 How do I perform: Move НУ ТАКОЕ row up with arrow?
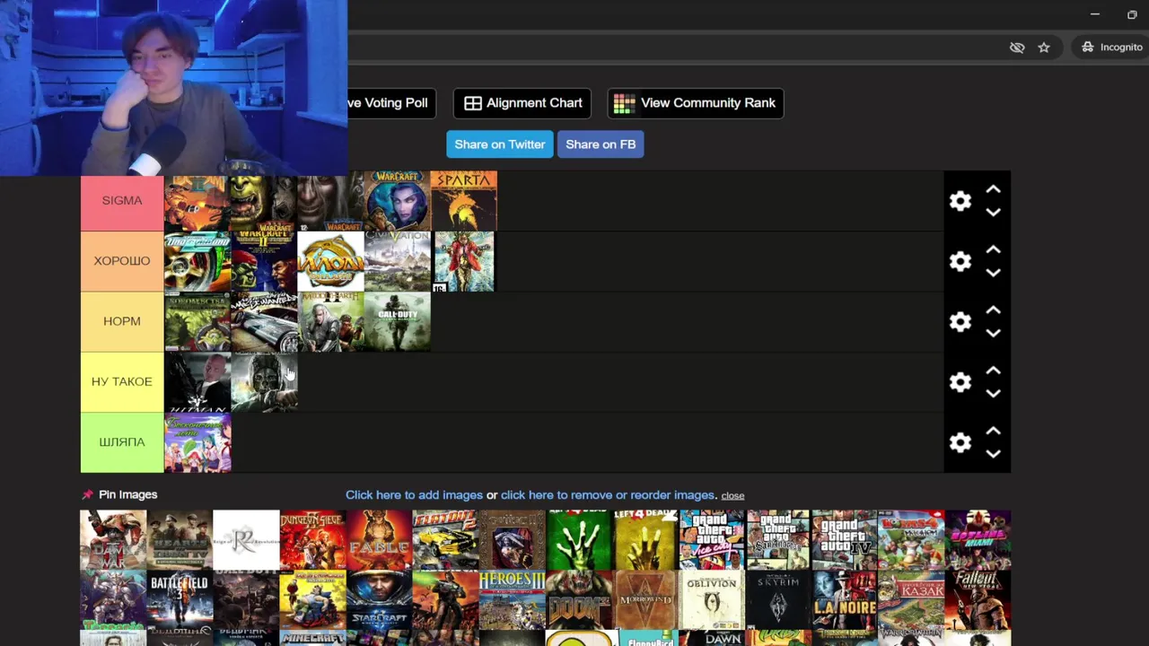[x=993, y=370]
